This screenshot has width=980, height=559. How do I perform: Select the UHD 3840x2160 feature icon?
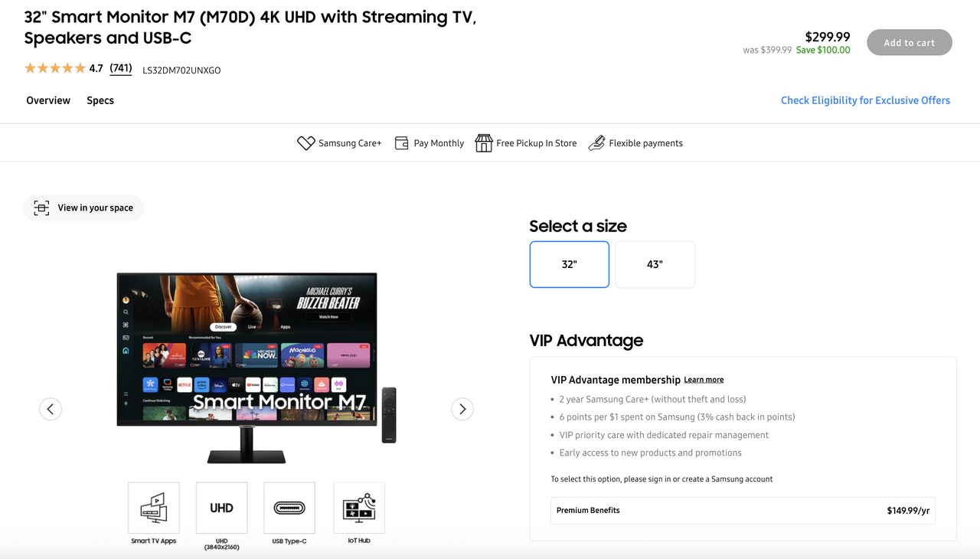pos(222,508)
